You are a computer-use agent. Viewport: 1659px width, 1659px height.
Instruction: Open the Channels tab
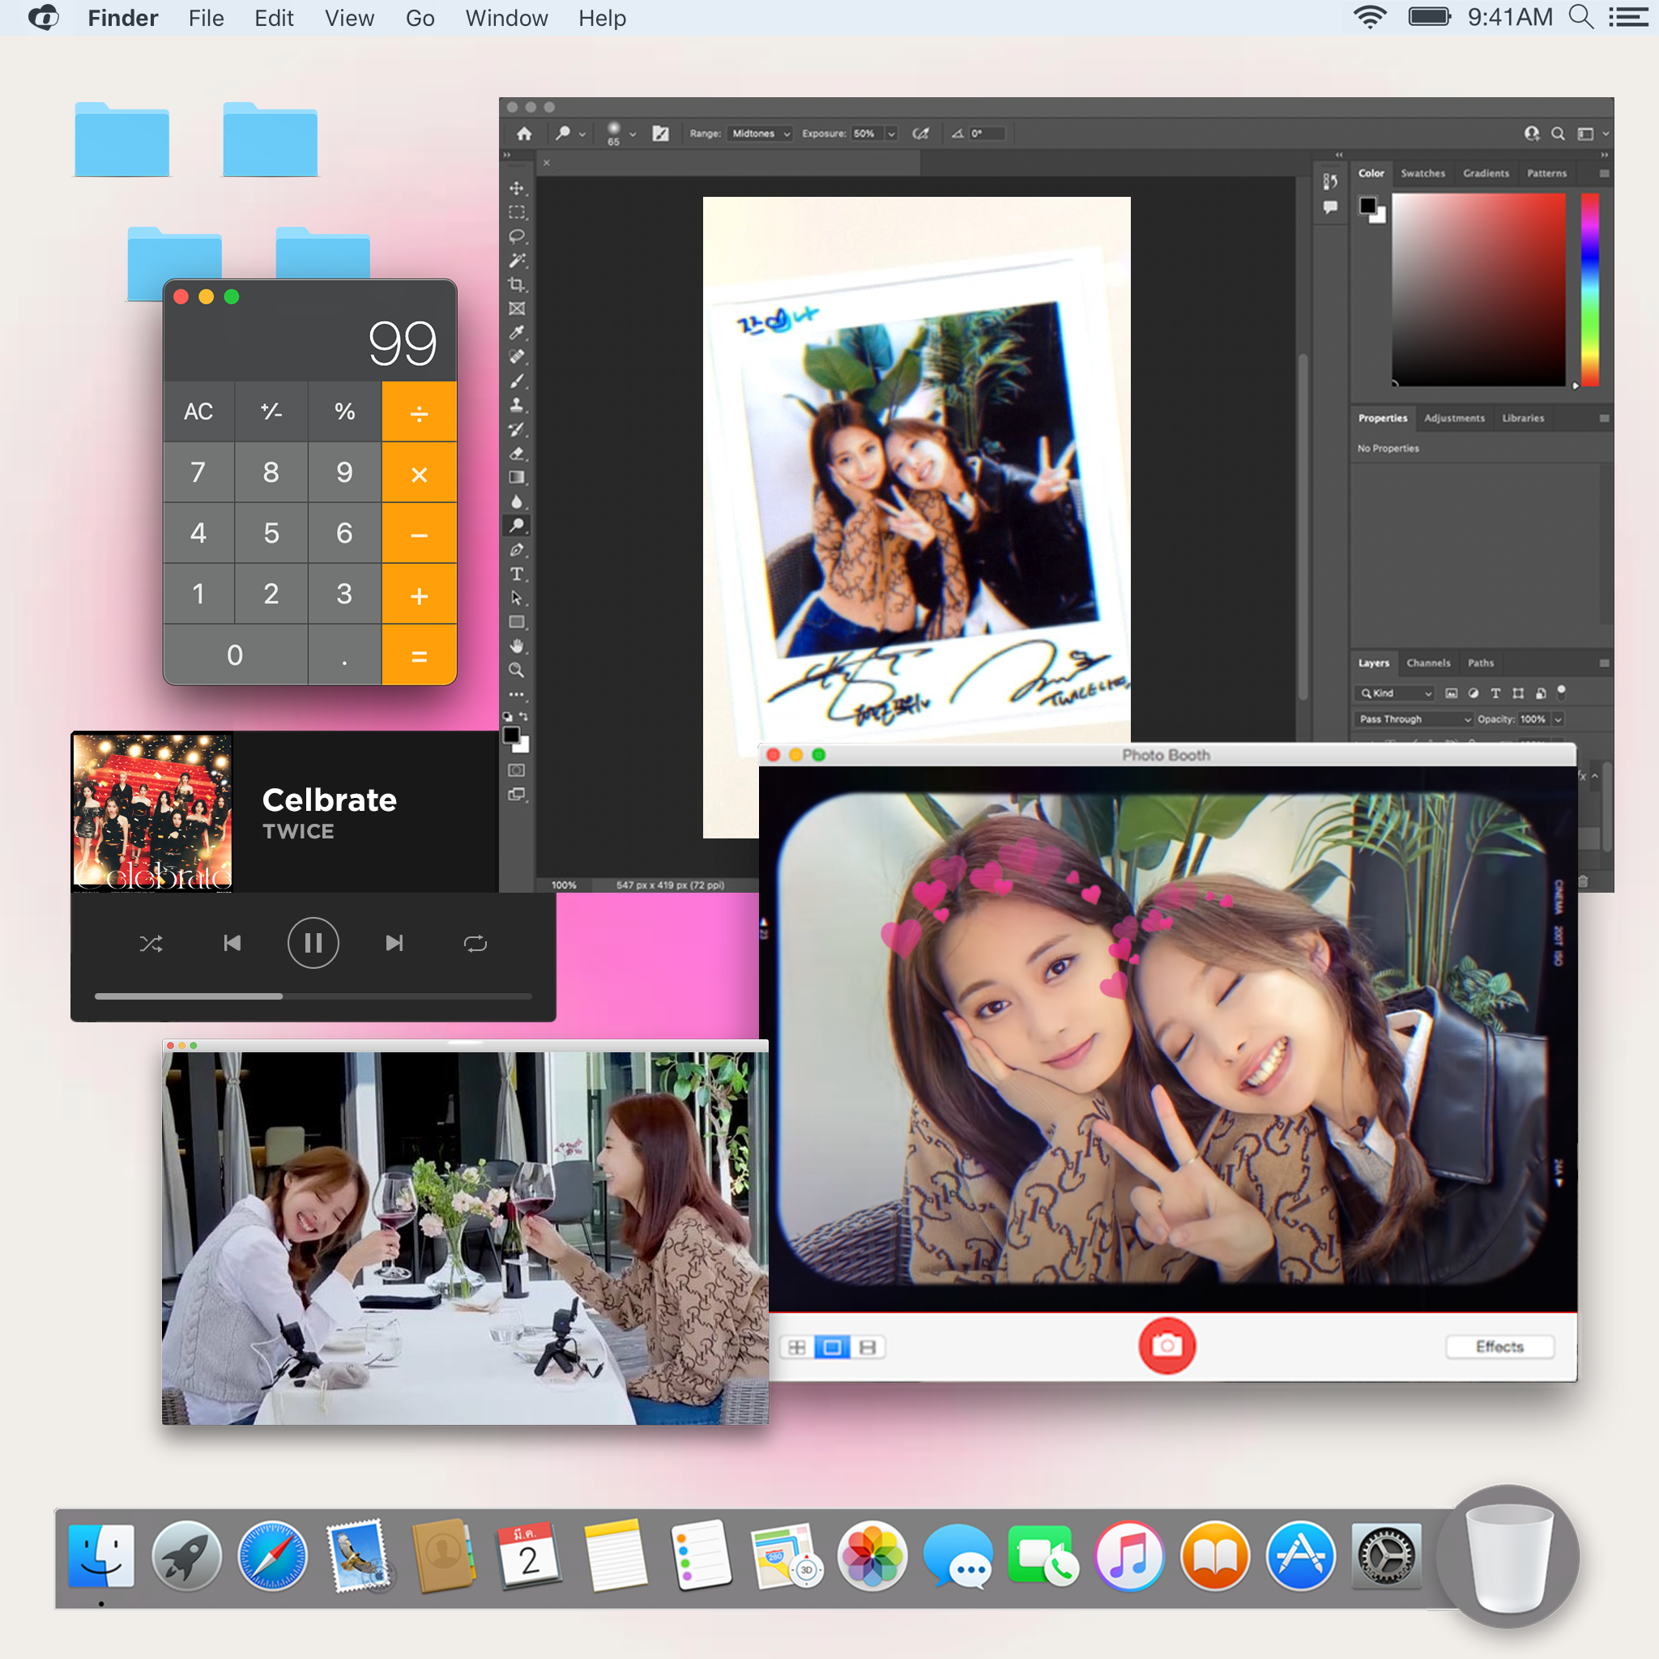(x=1428, y=663)
